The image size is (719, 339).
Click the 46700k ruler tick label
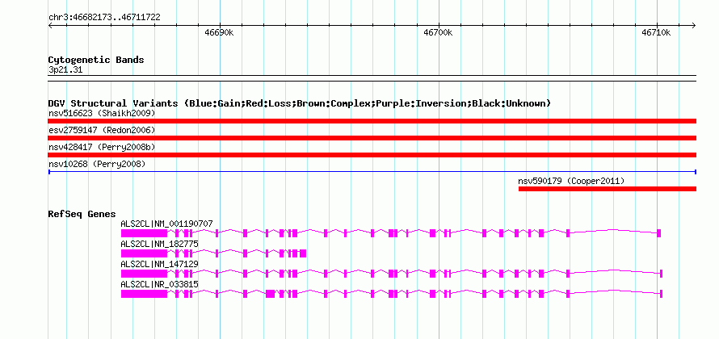438,32
